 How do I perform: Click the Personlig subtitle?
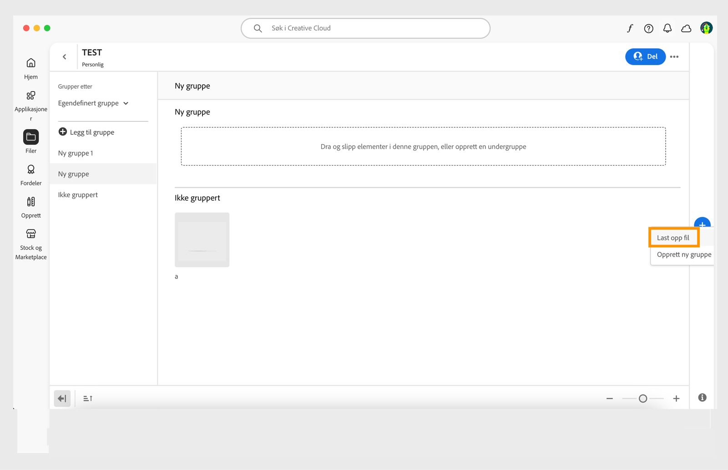93,65
